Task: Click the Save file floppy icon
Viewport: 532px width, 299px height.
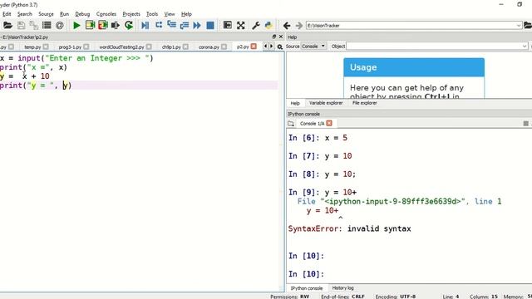Action: [x=21, y=26]
